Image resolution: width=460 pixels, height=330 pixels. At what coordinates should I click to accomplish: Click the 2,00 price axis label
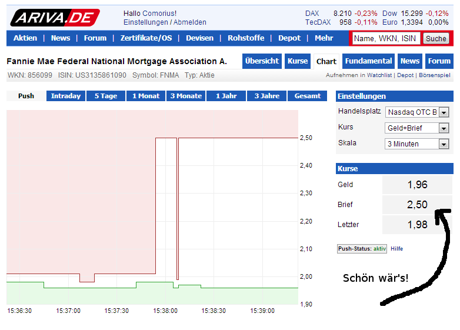pos(306,276)
